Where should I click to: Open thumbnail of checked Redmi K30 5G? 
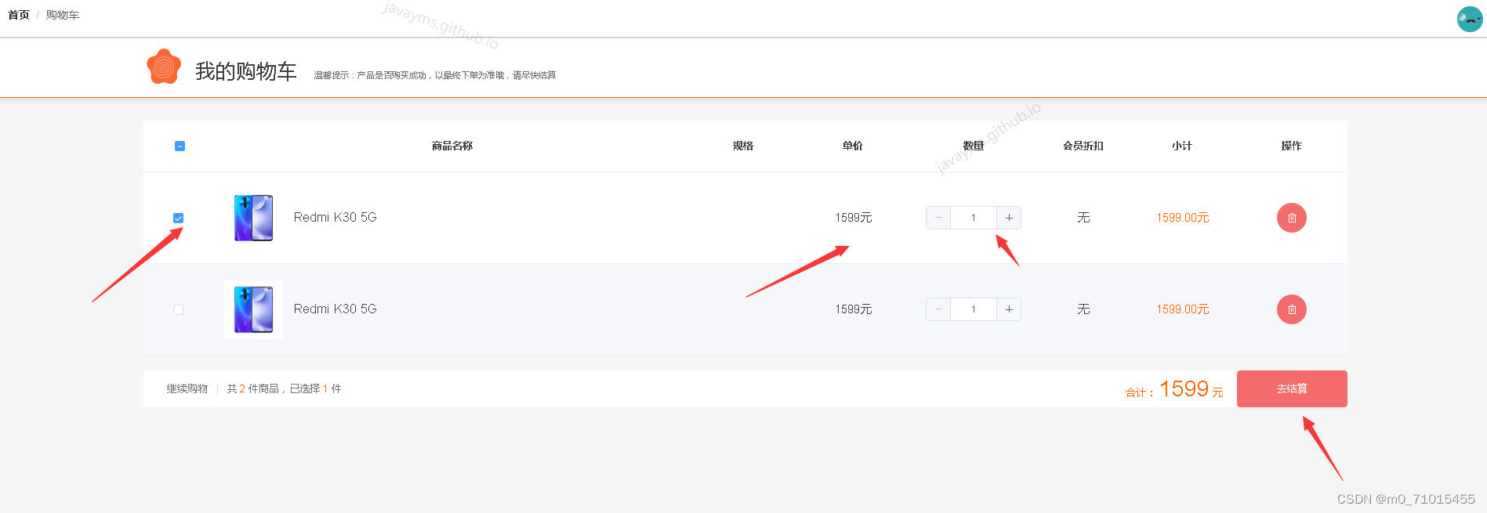[253, 218]
